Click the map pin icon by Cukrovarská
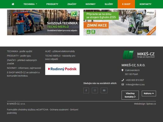 [x=122, y=70]
